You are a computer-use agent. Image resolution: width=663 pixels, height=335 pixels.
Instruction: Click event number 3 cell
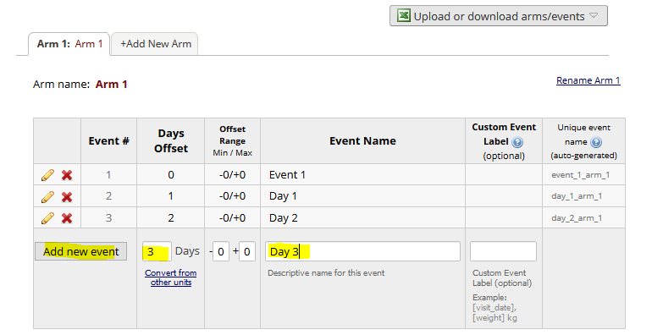pyautogui.click(x=108, y=218)
